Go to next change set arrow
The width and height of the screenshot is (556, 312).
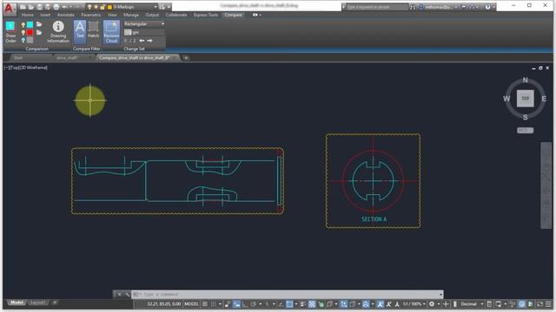(149, 41)
